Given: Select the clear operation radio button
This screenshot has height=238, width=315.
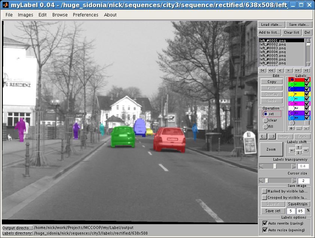Looking at the screenshot, I should (x=266, y=120).
